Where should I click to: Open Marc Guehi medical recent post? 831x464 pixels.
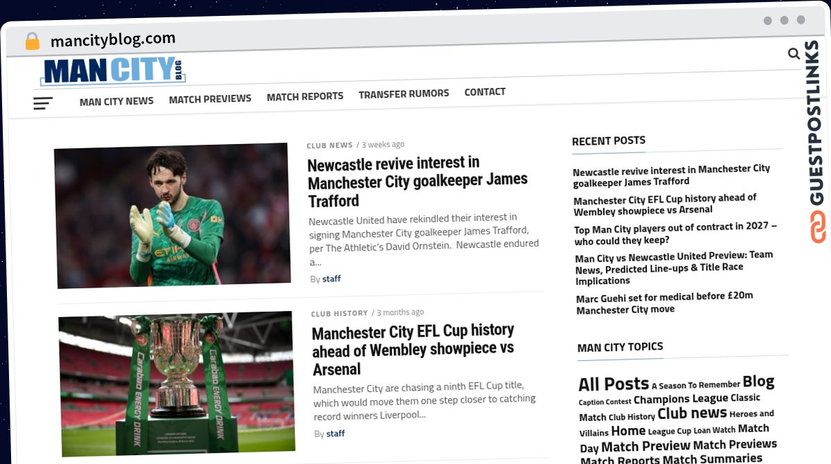[x=664, y=303]
